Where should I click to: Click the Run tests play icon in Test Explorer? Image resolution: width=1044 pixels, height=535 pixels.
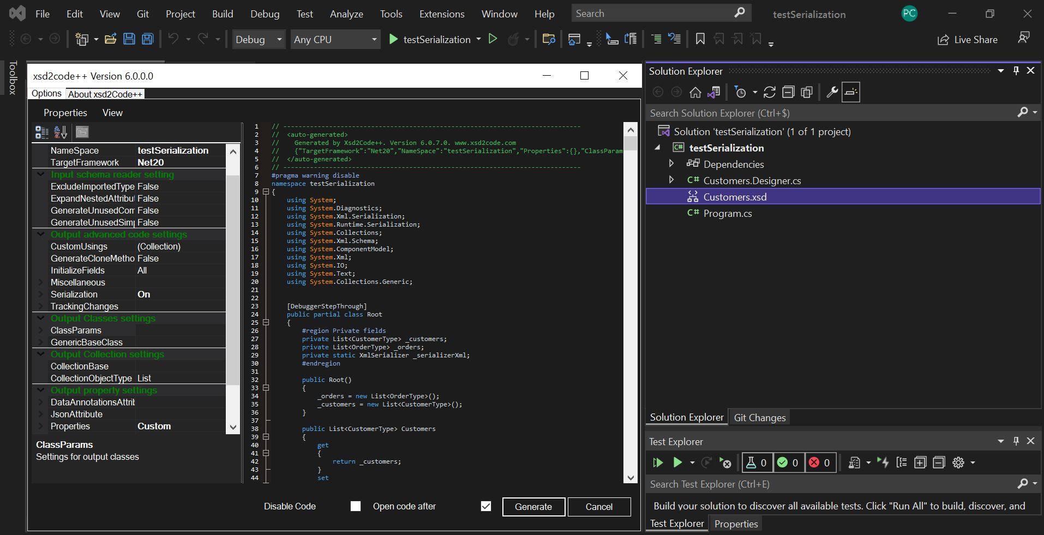(677, 463)
